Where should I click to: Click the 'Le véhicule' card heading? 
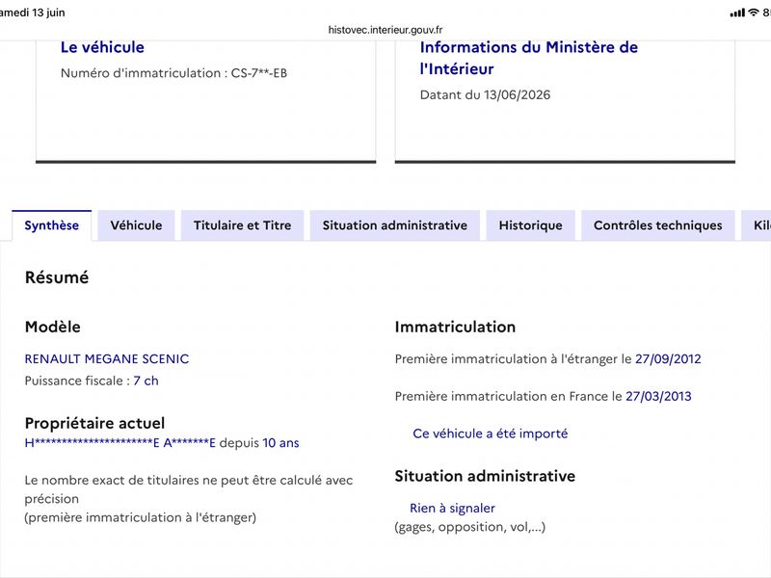pyautogui.click(x=102, y=47)
